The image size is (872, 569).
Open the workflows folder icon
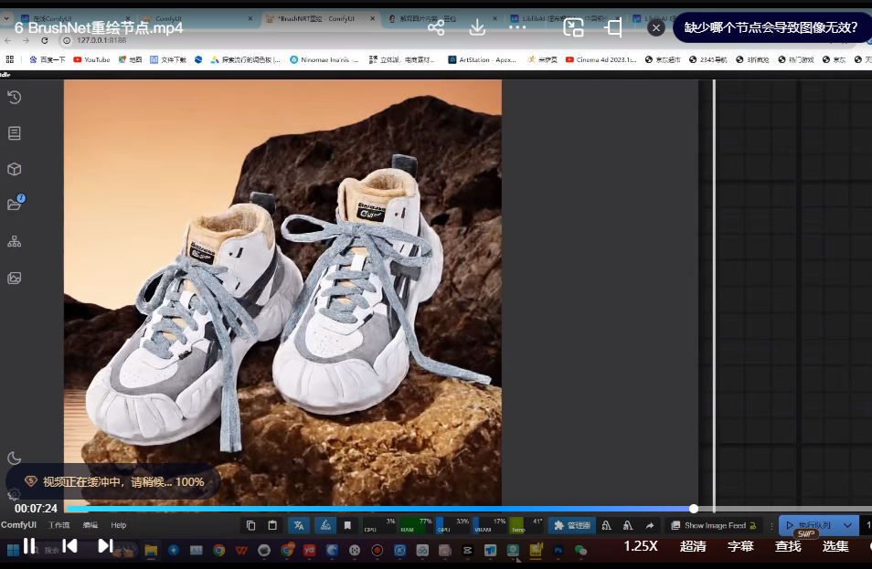pos(16,203)
